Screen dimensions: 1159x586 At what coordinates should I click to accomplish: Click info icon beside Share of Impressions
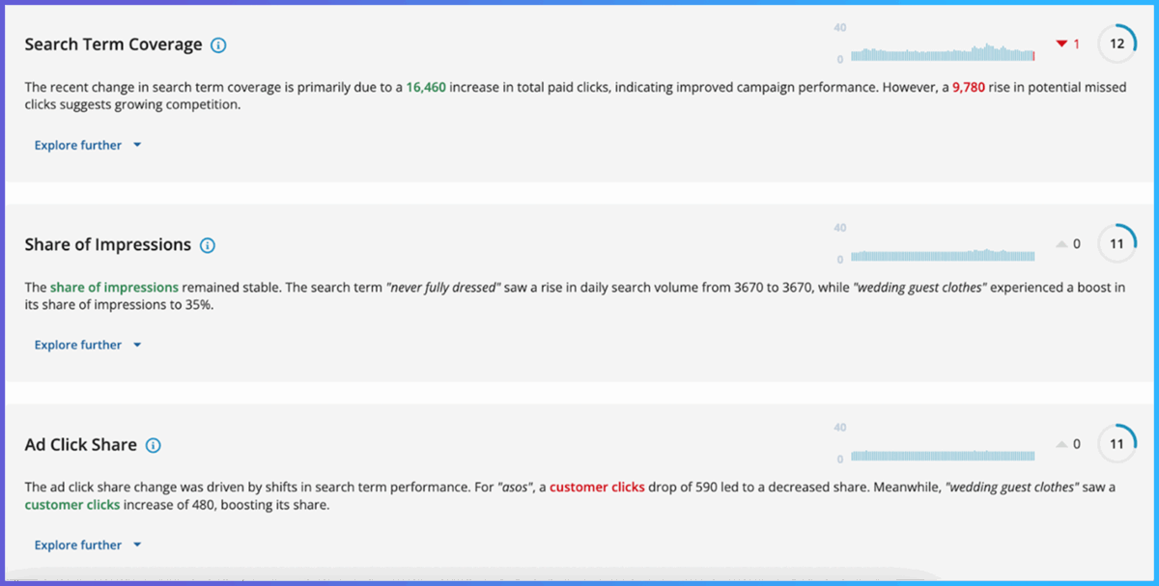207,245
